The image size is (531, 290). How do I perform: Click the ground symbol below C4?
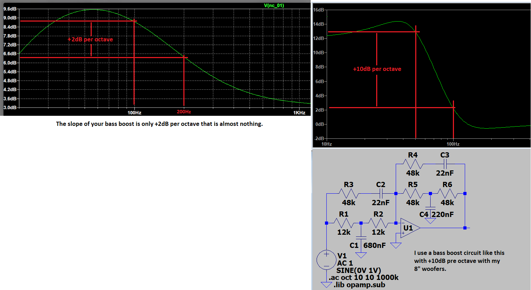[430, 220]
